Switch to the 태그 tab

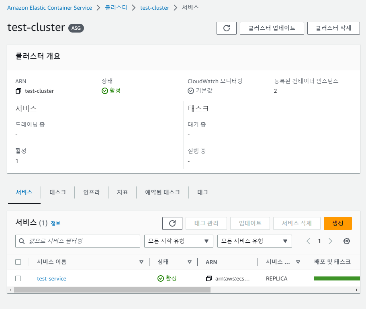pyautogui.click(x=202, y=192)
